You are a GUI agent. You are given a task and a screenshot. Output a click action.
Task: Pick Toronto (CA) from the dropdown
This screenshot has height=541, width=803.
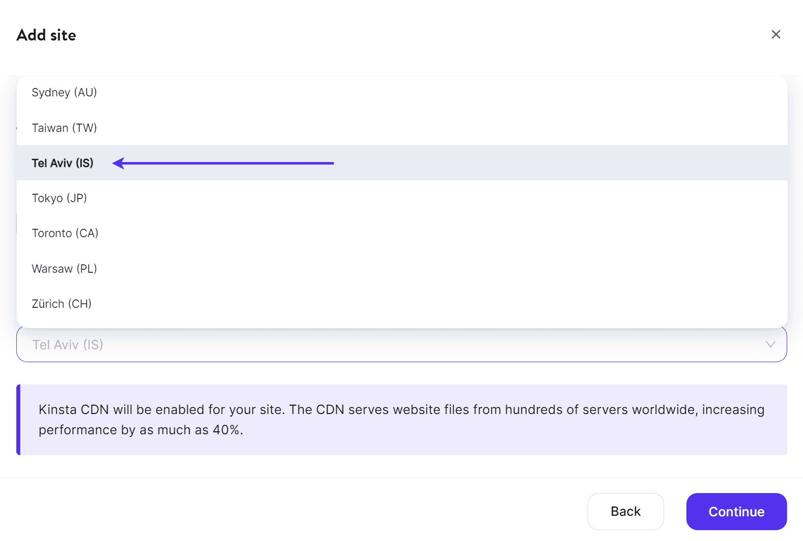pyautogui.click(x=65, y=233)
